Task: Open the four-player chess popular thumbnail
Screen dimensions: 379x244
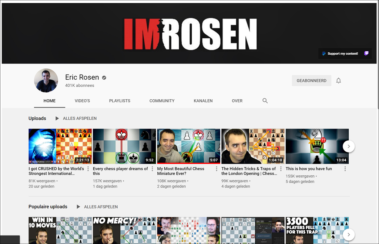Action: (x=189, y=230)
